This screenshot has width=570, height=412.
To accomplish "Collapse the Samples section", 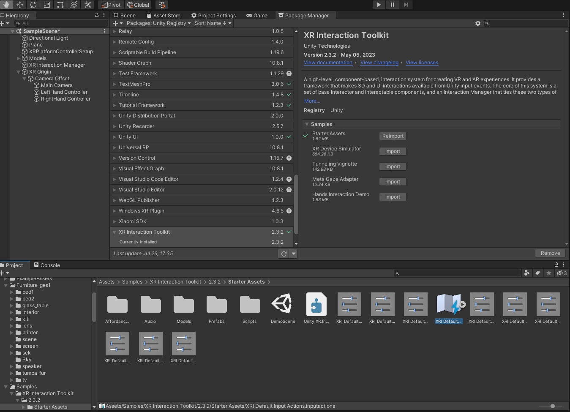I will coord(307,124).
